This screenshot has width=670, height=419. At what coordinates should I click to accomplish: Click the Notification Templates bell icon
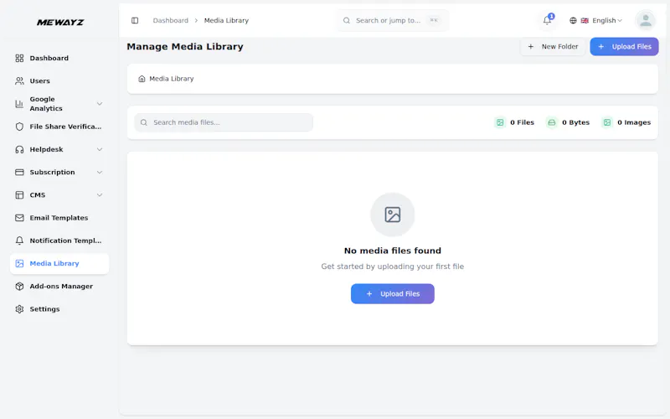(19, 241)
